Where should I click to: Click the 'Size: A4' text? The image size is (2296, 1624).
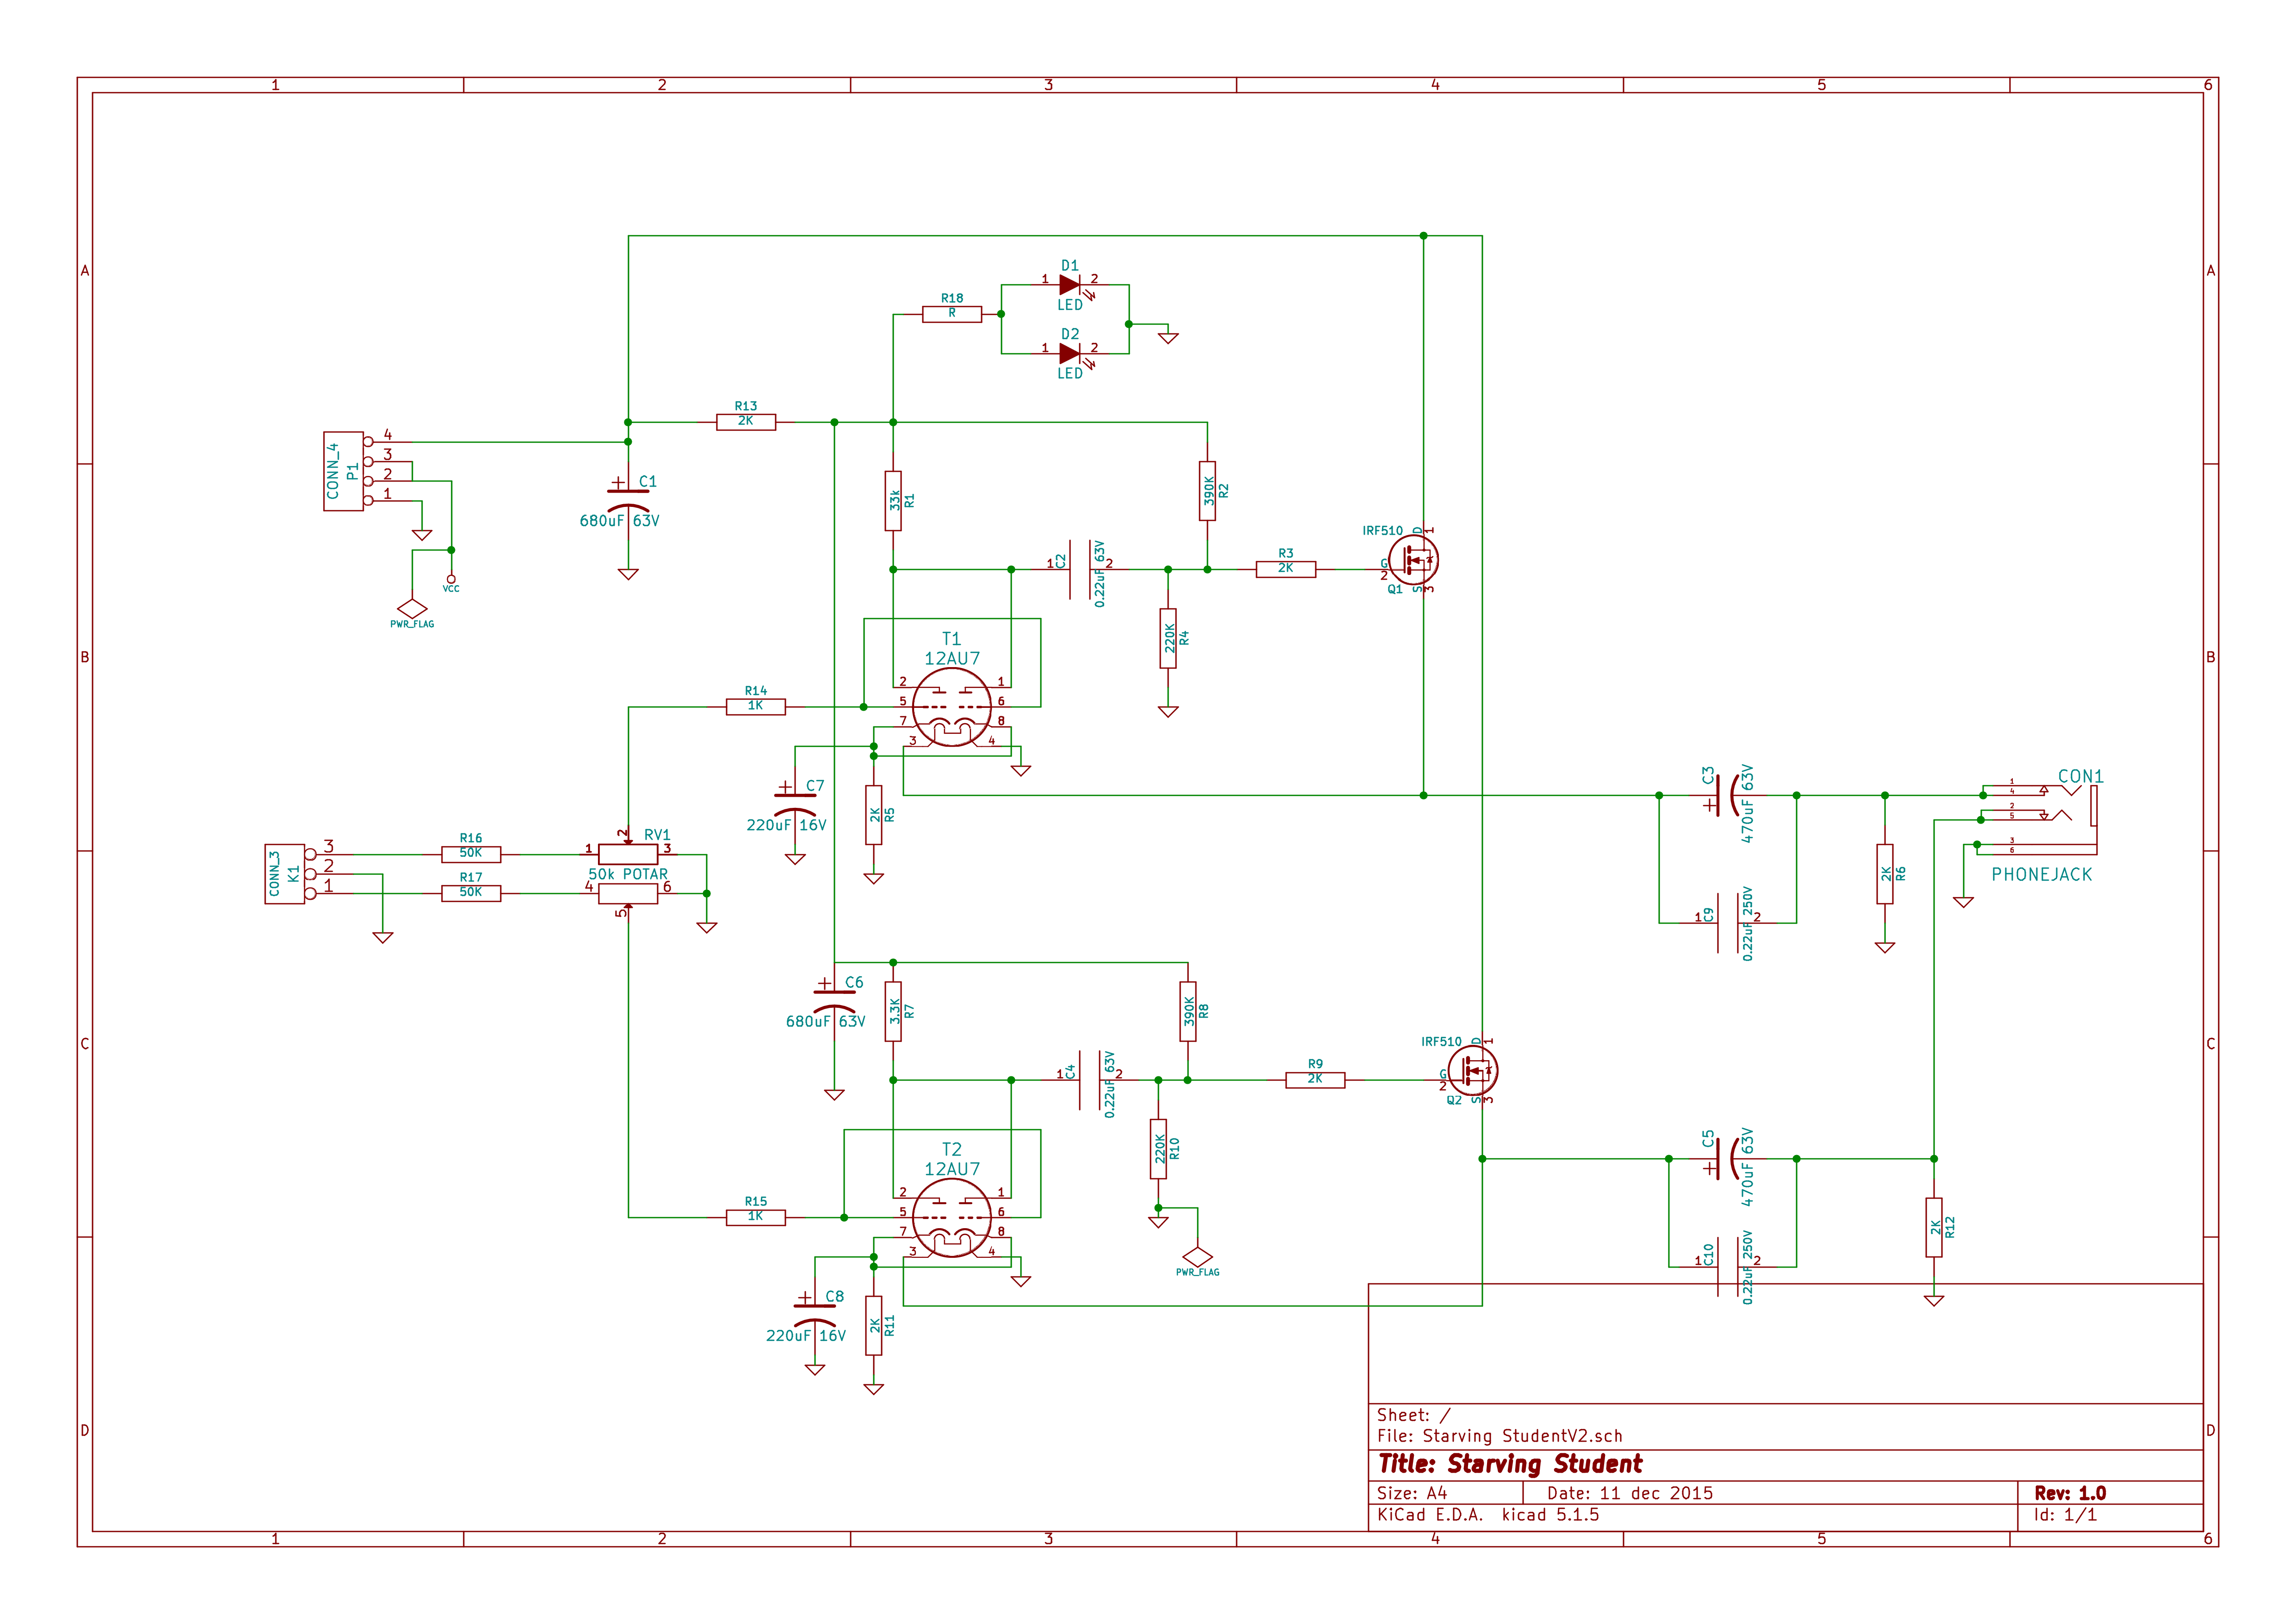point(1412,1494)
